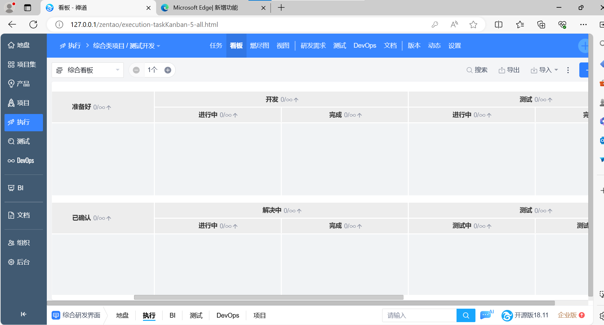Viewport: 604px width, 325px height.
Task: Open the AI chat bubble icon
Action: coord(486,315)
